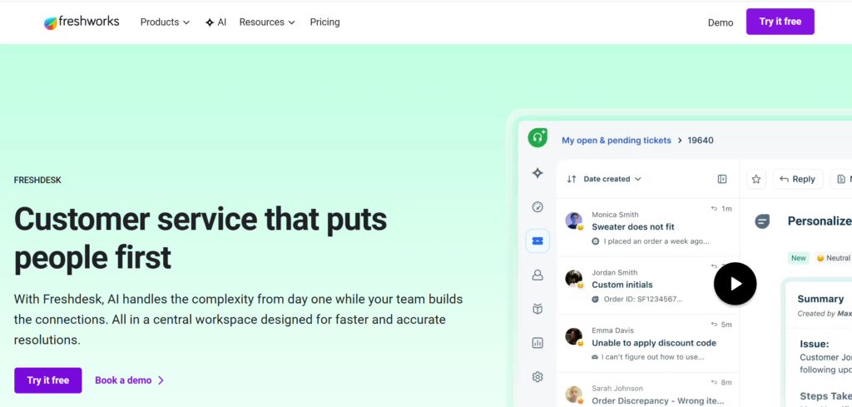
Task: Click I placed an order a week ago preview
Action: [656, 241]
